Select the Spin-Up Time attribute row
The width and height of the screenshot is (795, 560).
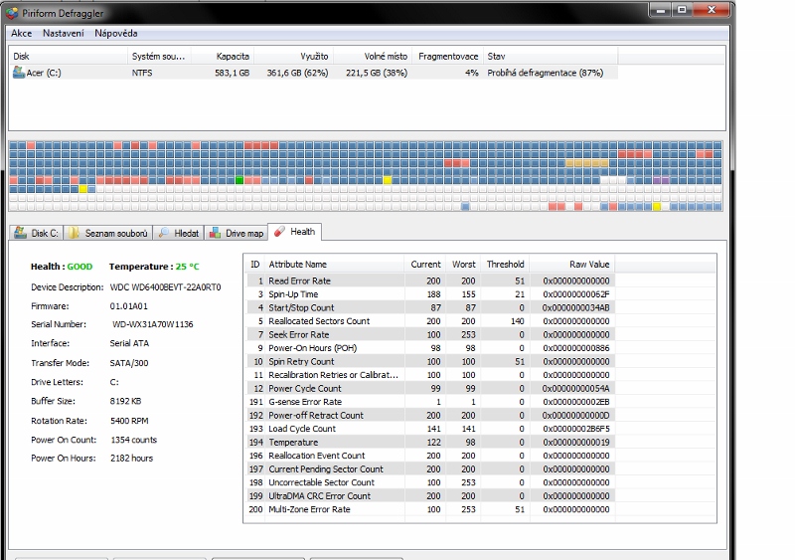[x=430, y=294]
